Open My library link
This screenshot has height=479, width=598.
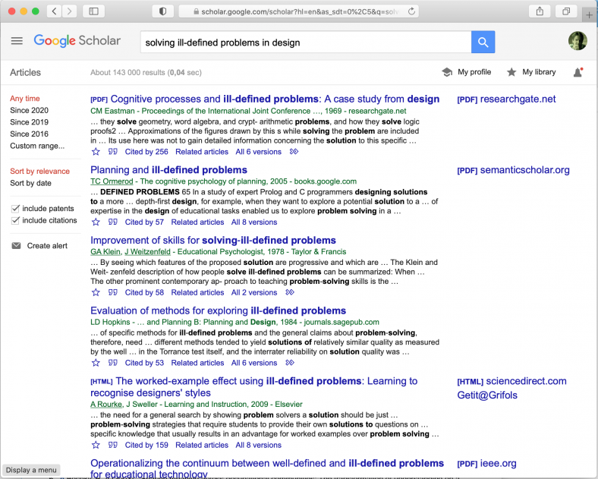(538, 72)
